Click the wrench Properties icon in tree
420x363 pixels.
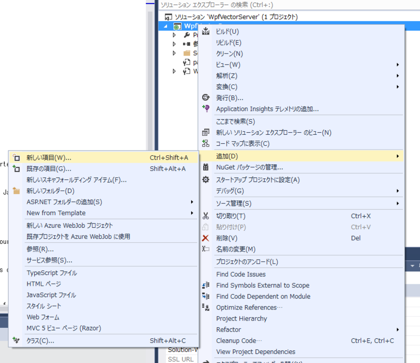point(187,35)
